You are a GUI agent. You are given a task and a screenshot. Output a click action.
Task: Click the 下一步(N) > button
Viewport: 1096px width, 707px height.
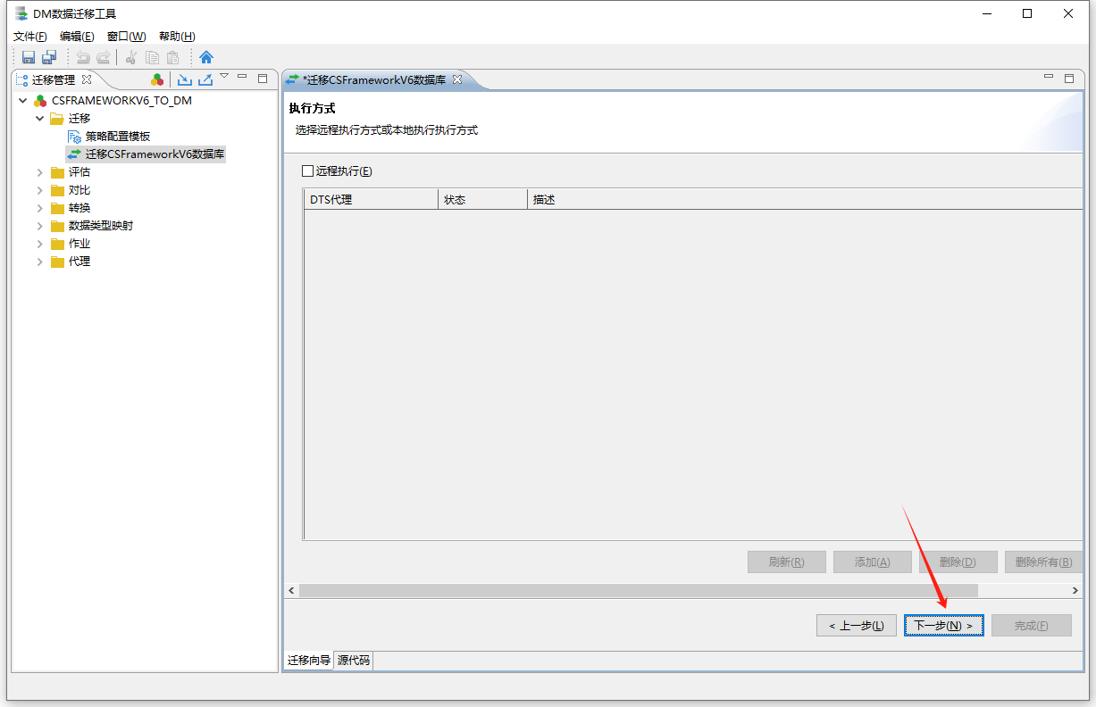point(944,626)
